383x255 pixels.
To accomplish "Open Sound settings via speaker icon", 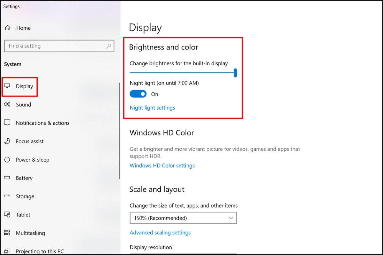I will pyautogui.click(x=7, y=105).
